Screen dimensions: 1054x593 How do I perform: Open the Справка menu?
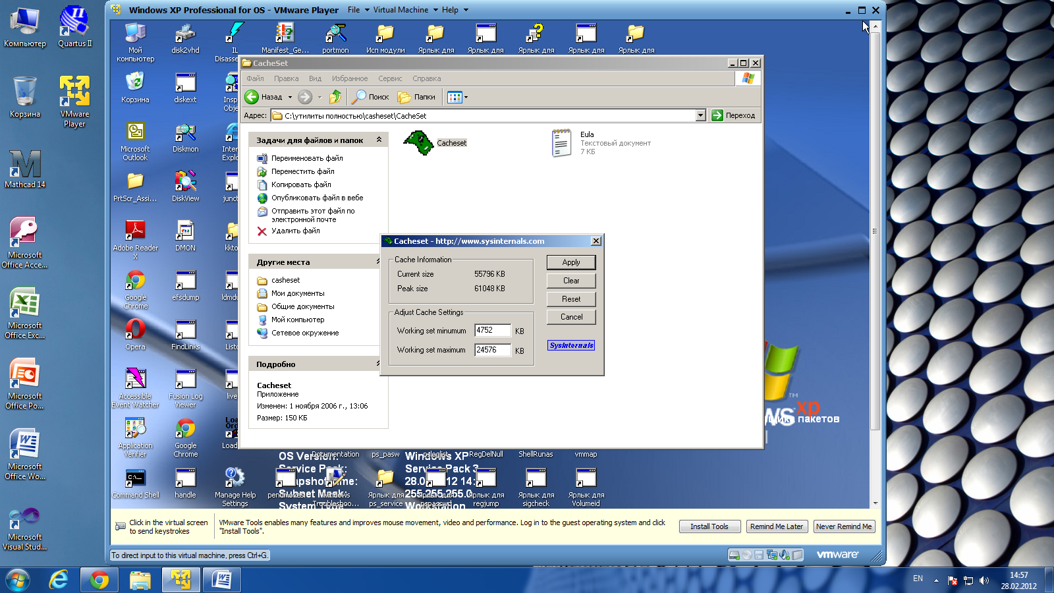point(427,78)
